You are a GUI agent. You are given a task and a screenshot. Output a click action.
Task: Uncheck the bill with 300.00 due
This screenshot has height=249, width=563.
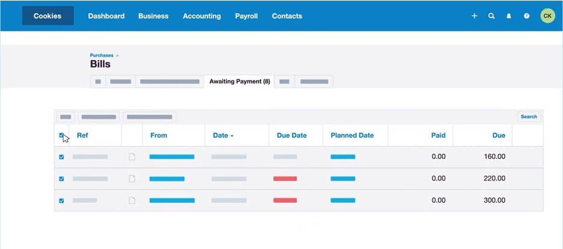(x=61, y=200)
